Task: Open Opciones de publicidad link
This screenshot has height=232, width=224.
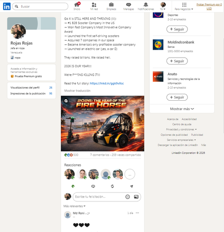Action: pyautogui.click(x=174, y=135)
